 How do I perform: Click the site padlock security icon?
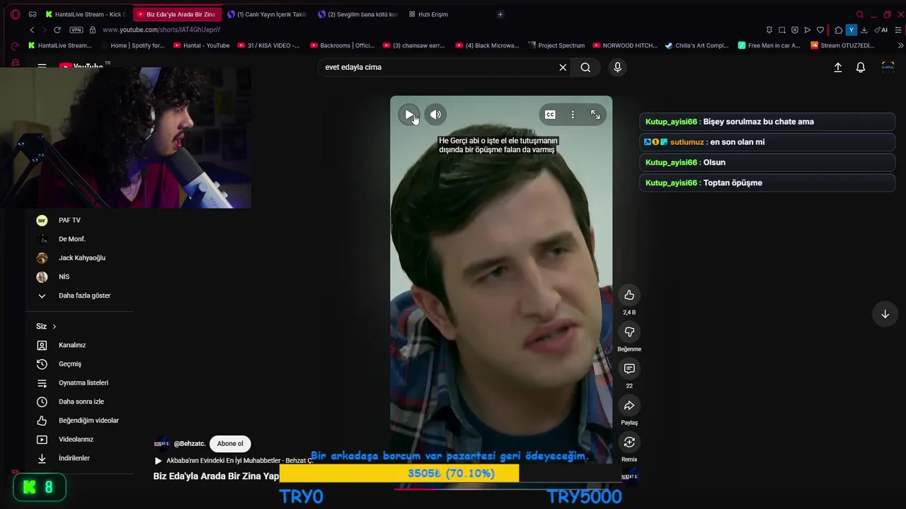pyautogui.click(x=93, y=30)
